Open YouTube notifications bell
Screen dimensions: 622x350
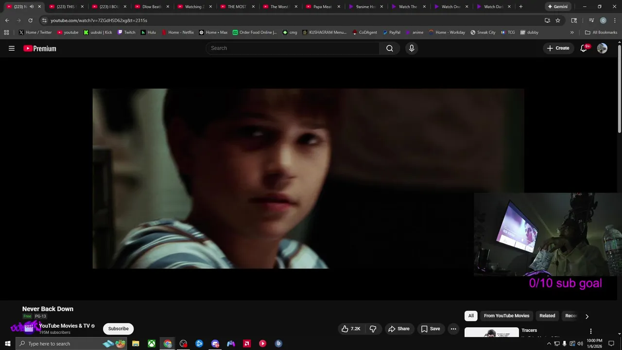point(584,48)
